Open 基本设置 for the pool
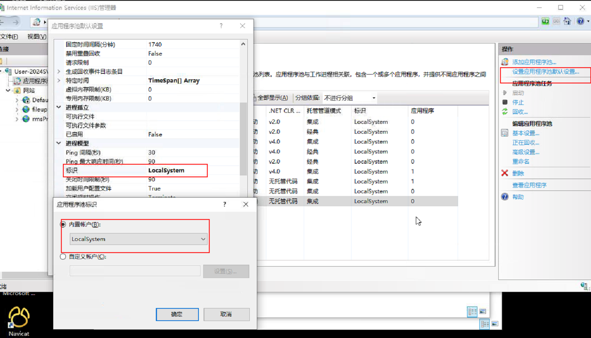This screenshot has height=338, width=591. (526, 133)
